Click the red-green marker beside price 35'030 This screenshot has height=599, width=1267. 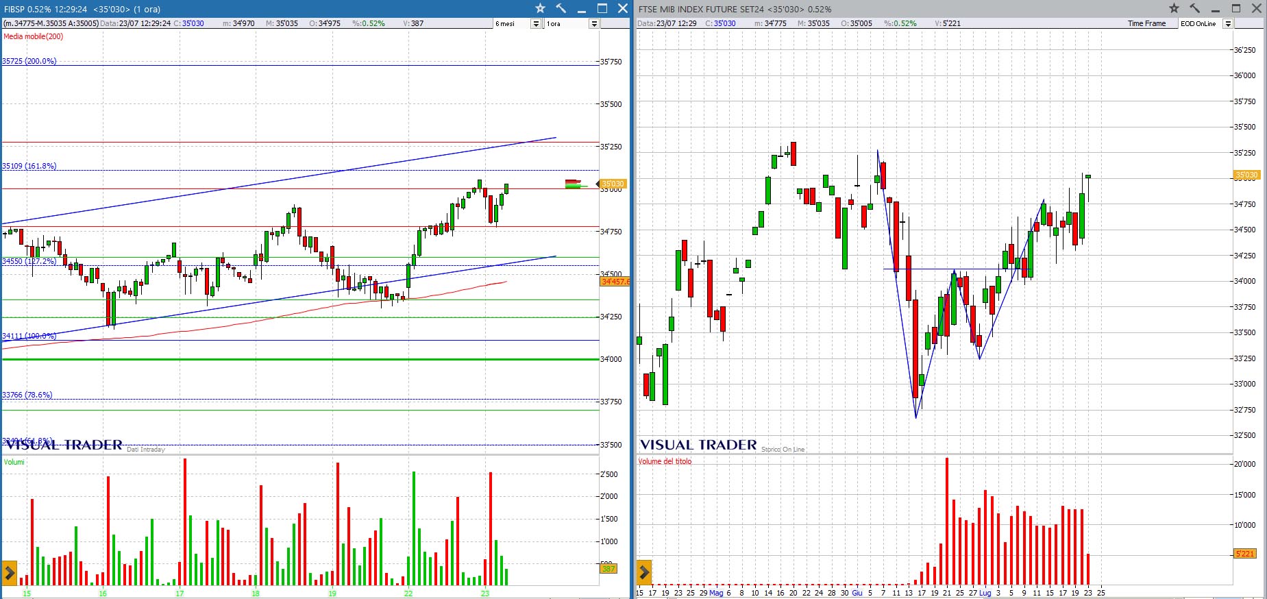pos(575,184)
